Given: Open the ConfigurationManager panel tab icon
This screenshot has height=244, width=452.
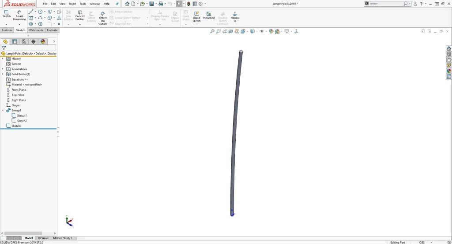Looking at the screenshot, I should coord(24,41).
